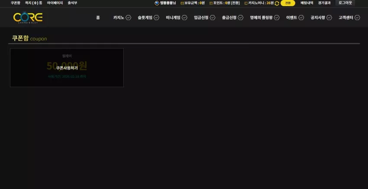Click the [전환] link next to 포인트
Image resolution: width=368 pixels, height=189 pixels.
[236, 3]
